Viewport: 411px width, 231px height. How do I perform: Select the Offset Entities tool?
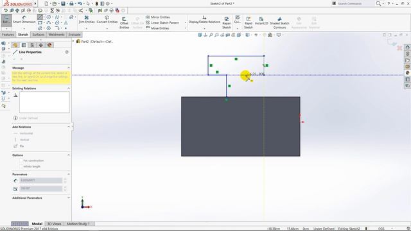tap(124, 22)
